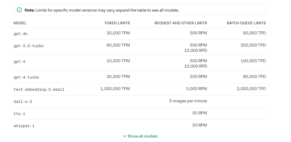This screenshot has width=291, height=142.
Task: Click the dall-e-3 model name
Action: [23, 102]
